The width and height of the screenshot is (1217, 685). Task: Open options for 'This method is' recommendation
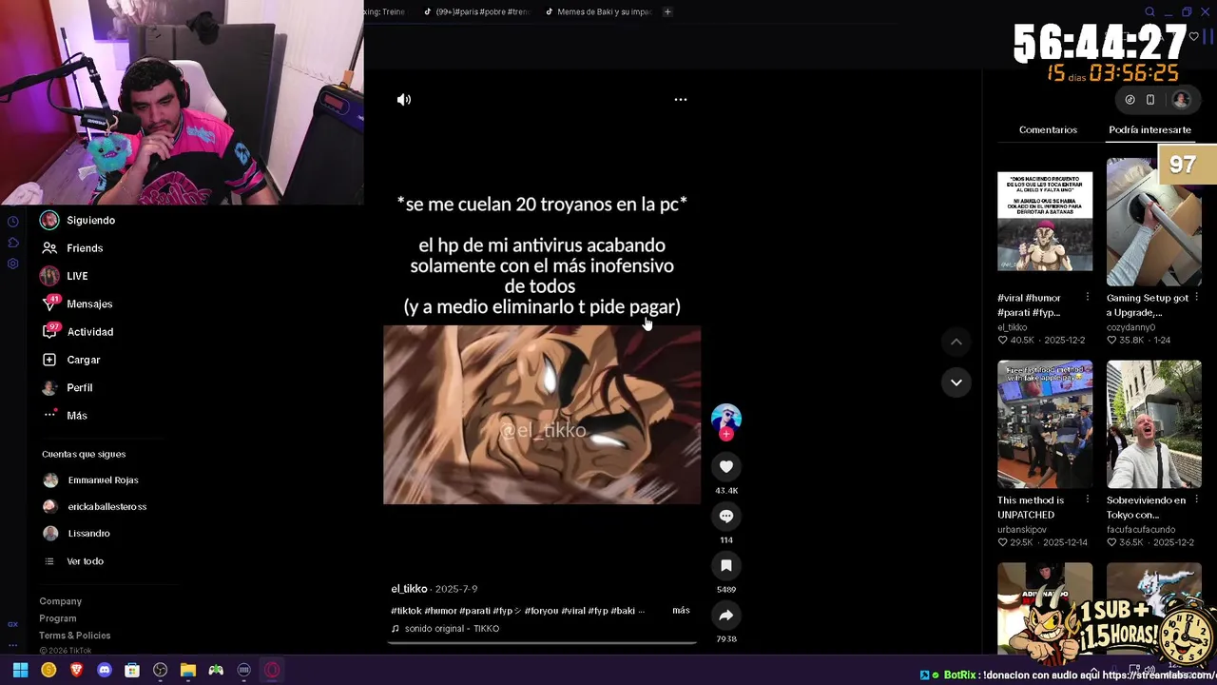1088,500
